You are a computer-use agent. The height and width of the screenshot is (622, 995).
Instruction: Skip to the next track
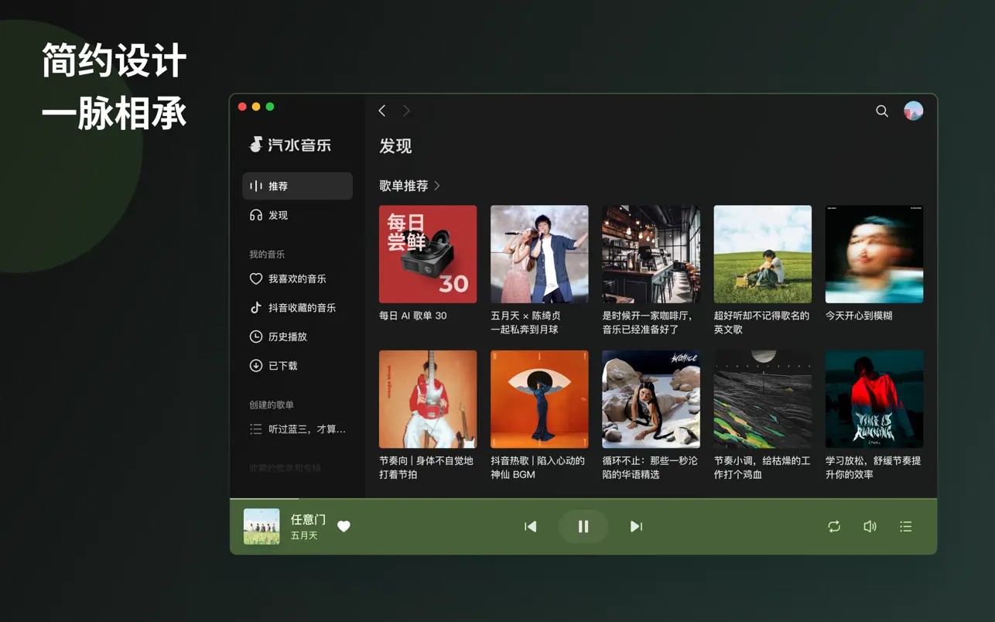click(x=636, y=526)
